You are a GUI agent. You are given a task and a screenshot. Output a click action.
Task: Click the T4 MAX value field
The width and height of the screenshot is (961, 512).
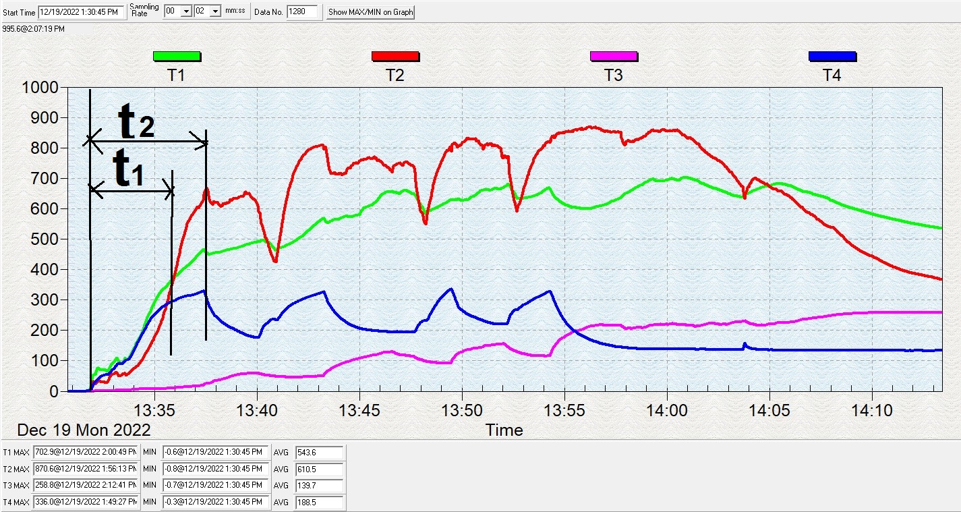click(x=85, y=502)
